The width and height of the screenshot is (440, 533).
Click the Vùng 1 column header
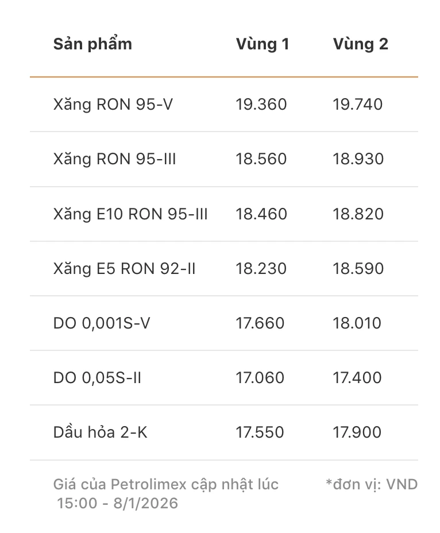262,44
